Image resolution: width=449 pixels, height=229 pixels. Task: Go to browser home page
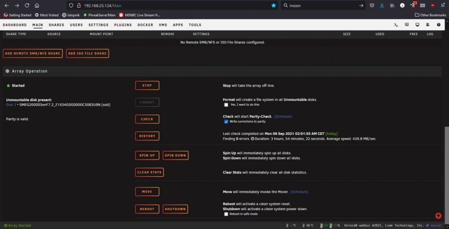pyautogui.click(x=37, y=5)
